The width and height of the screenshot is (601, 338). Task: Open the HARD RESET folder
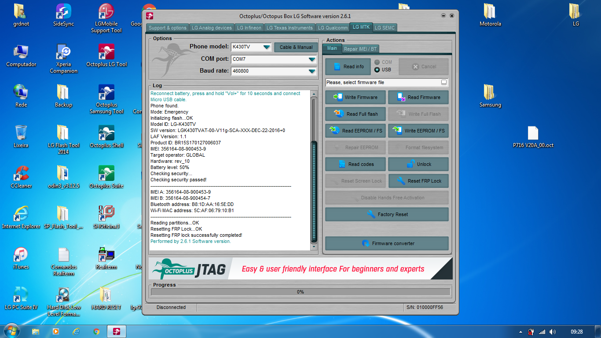coord(106,299)
